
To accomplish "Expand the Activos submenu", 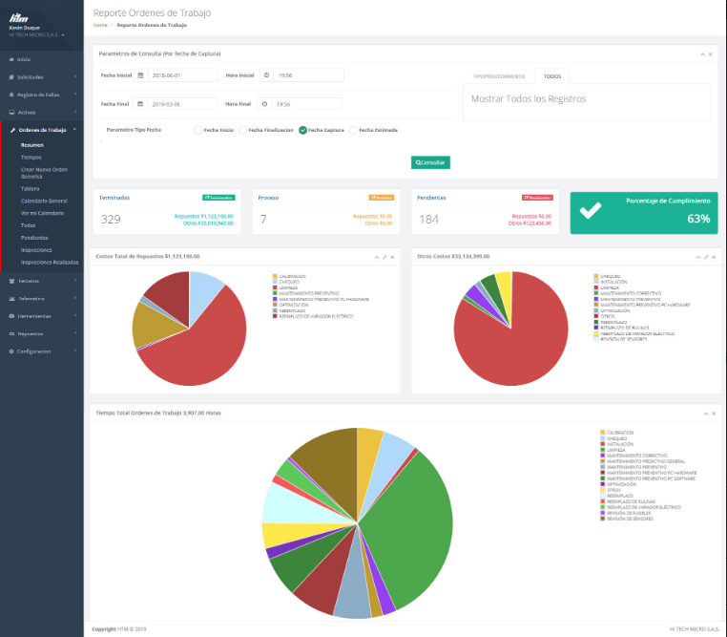I will pyautogui.click(x=75, y=112).
